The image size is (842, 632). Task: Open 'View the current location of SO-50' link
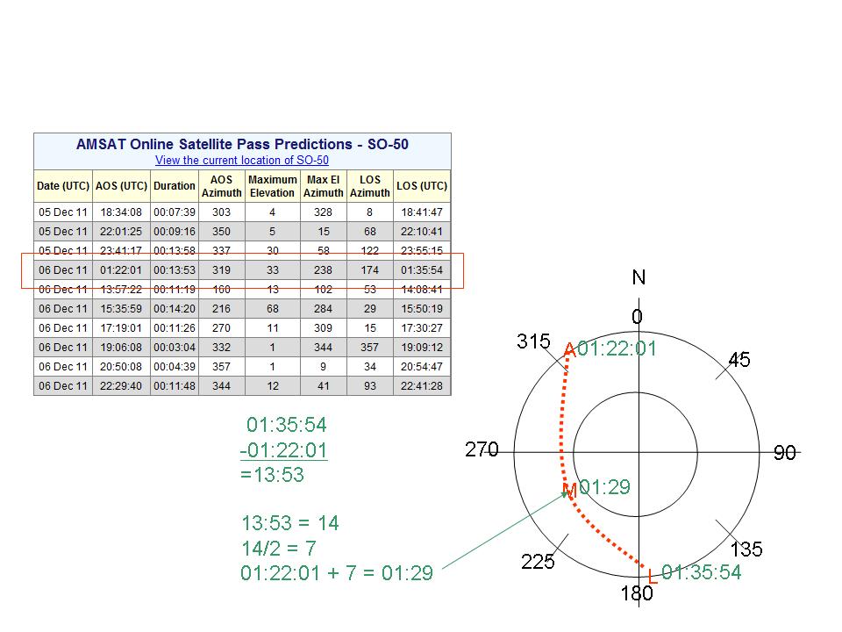pos(242,160)
